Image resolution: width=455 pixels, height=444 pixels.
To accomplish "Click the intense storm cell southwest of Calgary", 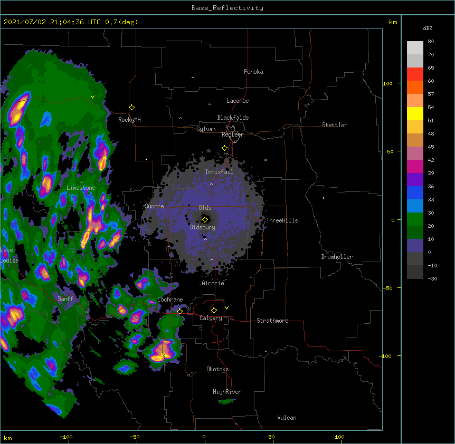I will tap(163, 351).
